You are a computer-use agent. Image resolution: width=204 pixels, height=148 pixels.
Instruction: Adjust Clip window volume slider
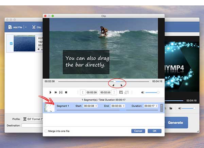(x=152, y=93)
